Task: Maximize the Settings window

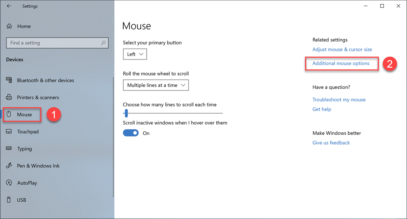Action: 382,6
